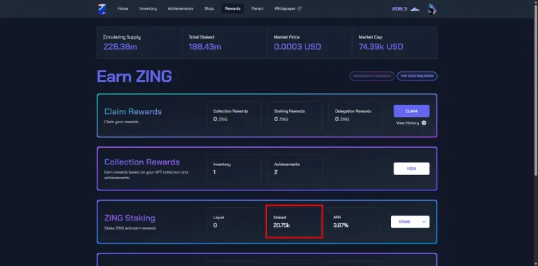This screenshot has width=538, height=266.
Task: Open the View History link
Action: tap(411, 122)
